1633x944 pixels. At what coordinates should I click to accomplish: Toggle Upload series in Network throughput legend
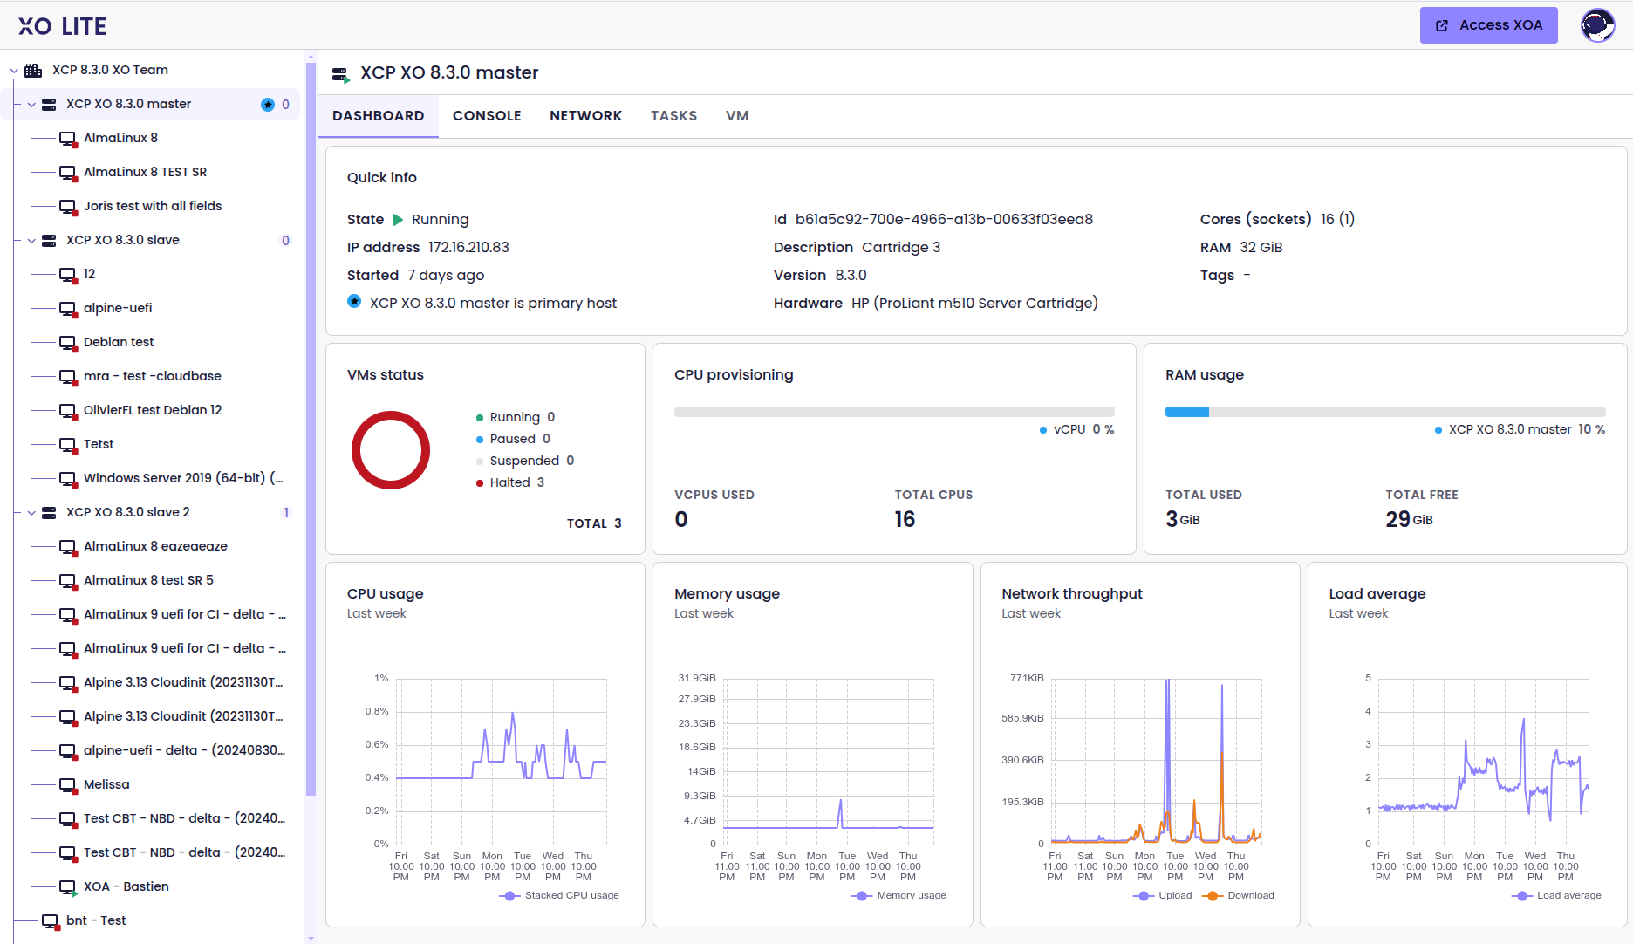(x=1163, y=895)
